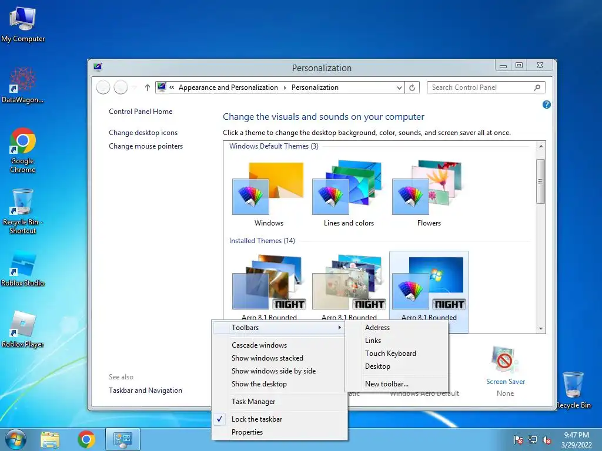The height and width of the screenshot is (451, 602).
Task: Click the breadcrumb chevron after Appearance and Personalization
Action: click(x=285, y=88)
